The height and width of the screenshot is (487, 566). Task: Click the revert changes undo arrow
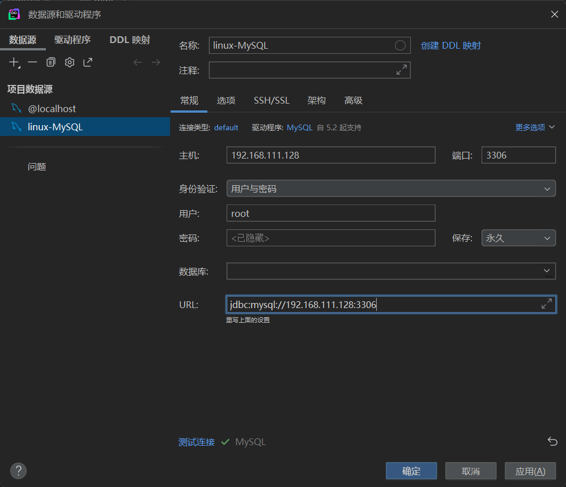pos(552,441)
